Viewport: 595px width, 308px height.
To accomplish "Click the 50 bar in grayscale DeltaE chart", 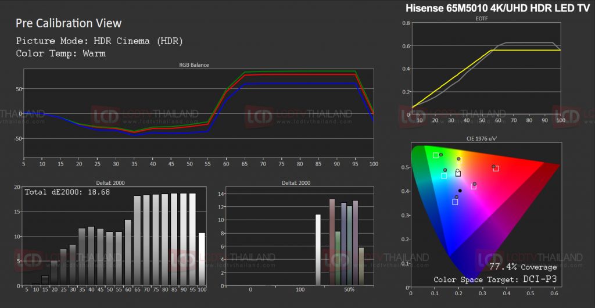I will 110,259.
